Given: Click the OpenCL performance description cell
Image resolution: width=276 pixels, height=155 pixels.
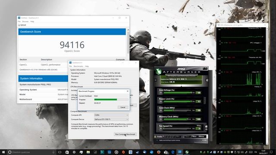Looking at the screenshot, I should point(50,65).
